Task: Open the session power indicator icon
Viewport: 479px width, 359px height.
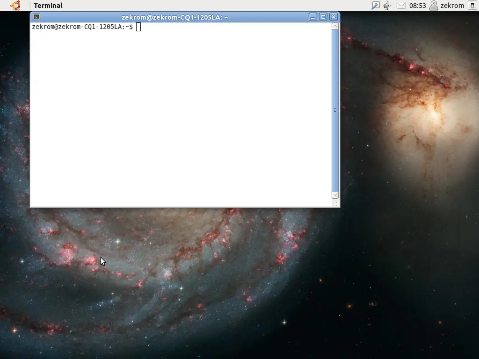Action: tap(472, 6)
